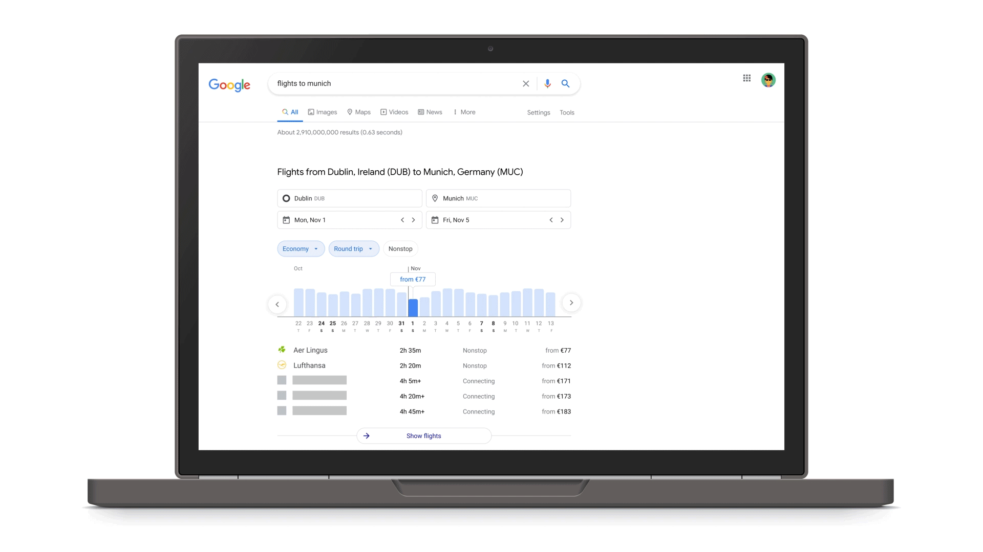Click the Munich MUC input field
This screenshot has width=983, height=552.
pos(498,198)
